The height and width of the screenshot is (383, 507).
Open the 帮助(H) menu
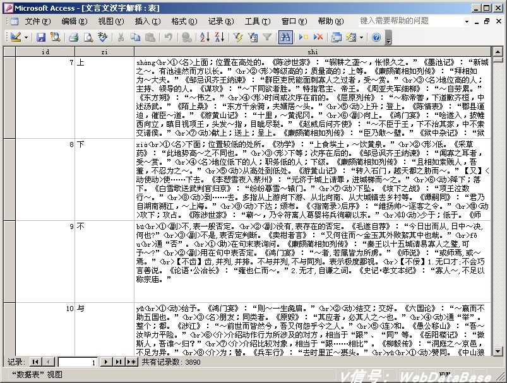[330, 21]
